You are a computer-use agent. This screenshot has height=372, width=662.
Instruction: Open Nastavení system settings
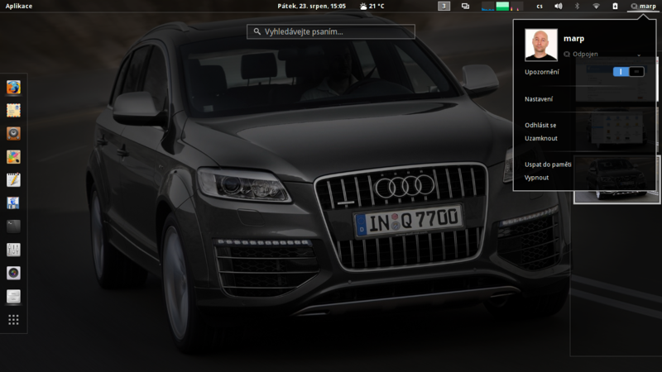tap(539, 99)
